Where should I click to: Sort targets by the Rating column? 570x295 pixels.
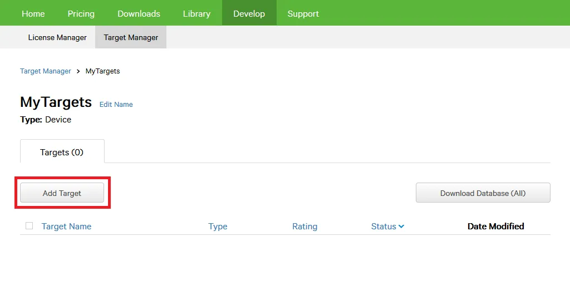[x=304, y=227]
